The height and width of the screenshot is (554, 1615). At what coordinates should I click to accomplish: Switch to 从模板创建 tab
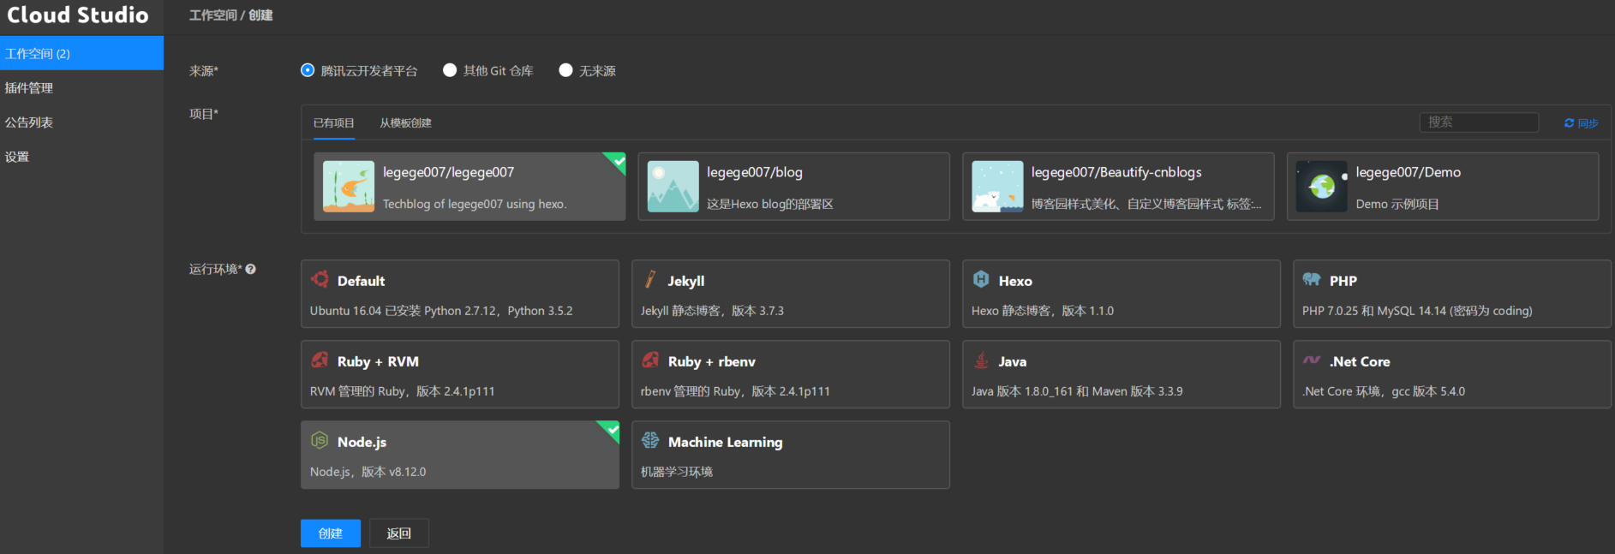(405, 122)
